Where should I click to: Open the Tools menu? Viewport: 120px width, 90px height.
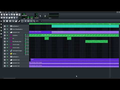coord(13,12)
